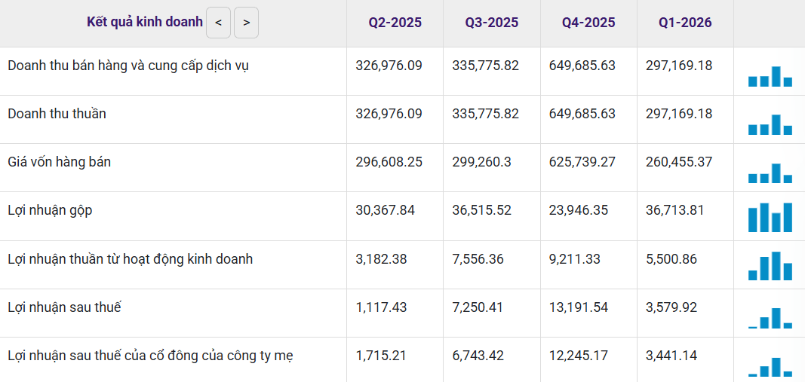Open the bar chart for Doanh thu bán hàng row
Image resolution: width=805 pixels, height=382 pixels.
click(x=770, y=76)
